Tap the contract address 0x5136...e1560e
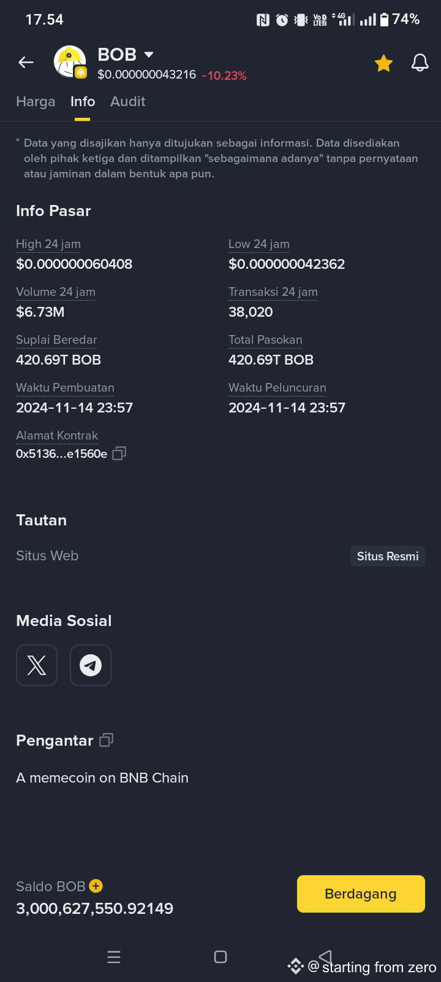Screen dimensions: 441x982 [61, 454]
